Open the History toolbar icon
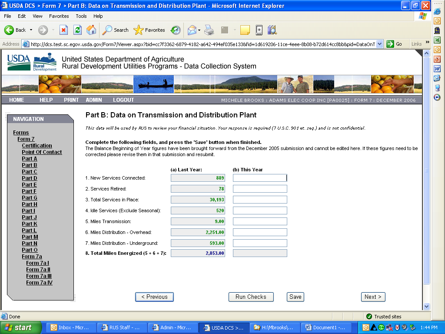Screen dimensions: 445x334 [x=176, y=30]
